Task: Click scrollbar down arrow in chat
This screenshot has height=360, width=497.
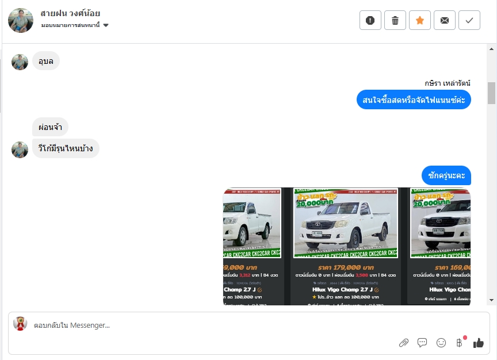Action: 491,300
